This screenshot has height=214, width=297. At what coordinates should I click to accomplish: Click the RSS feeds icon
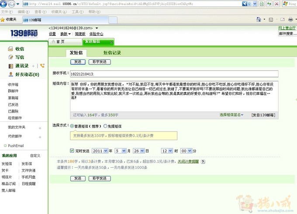click(x=271, y=20)
